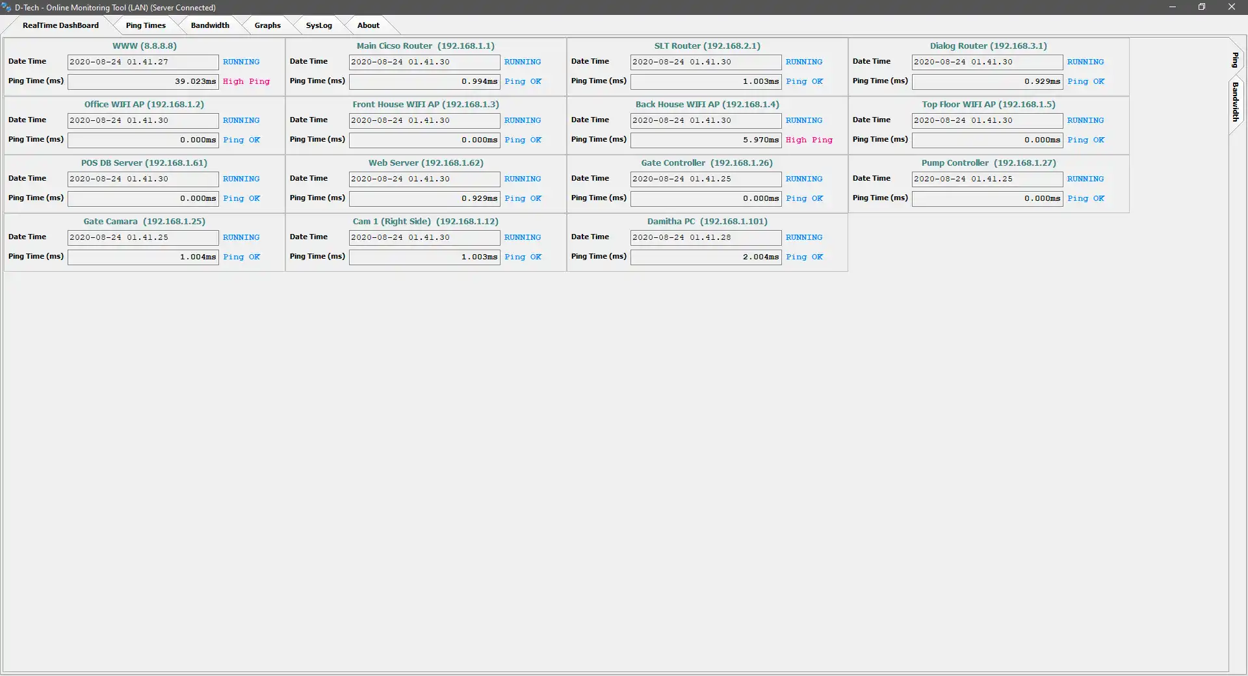1248x676 pixels.
Task: Click Dialog Router (192.168.3.1) heading
Action: point(989,46)
